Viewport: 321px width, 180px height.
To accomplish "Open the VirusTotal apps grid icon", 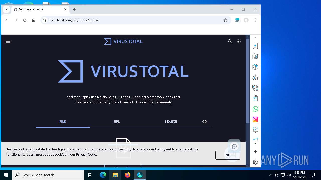I will 239,41.
